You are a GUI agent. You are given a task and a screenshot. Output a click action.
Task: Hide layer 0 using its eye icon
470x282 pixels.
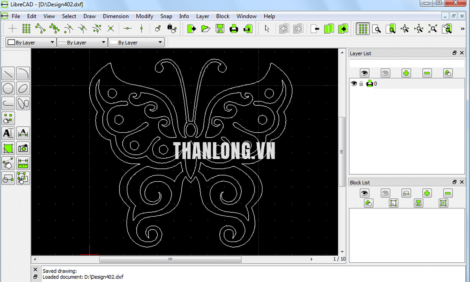pos(354,83)
